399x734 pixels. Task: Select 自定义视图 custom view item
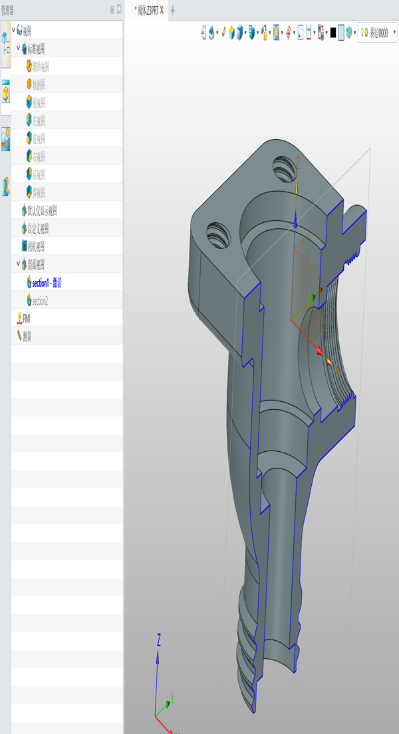[x=39, y=228]
